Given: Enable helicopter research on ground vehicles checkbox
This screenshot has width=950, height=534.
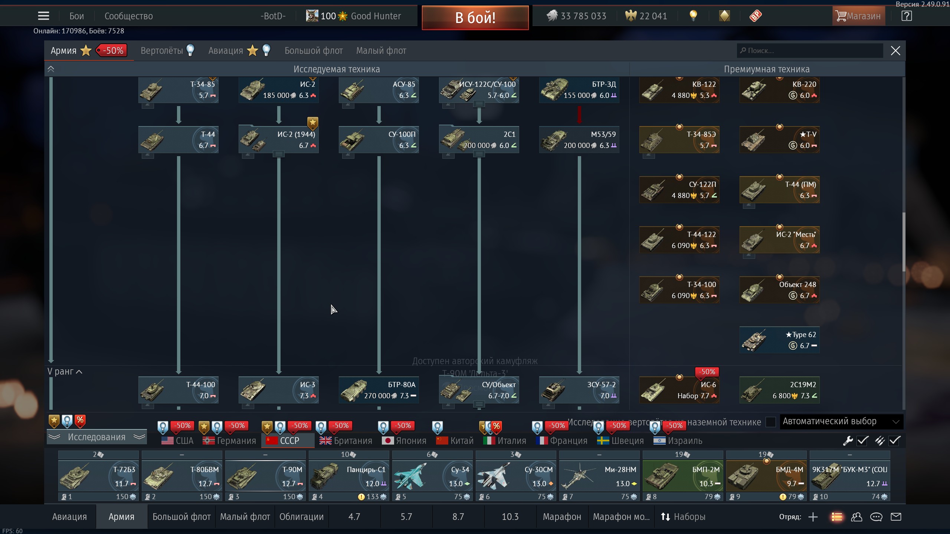Looking at the screenshot, I should point(771,422).
